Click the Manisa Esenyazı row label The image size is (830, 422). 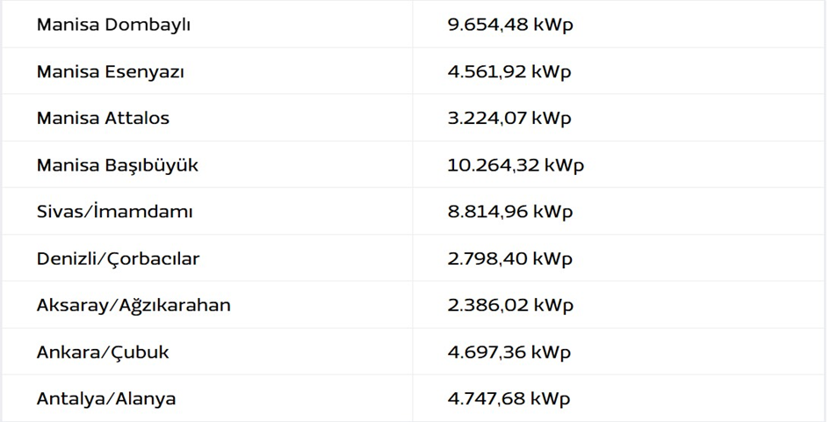pyautogui.click(x=110, y=71)
